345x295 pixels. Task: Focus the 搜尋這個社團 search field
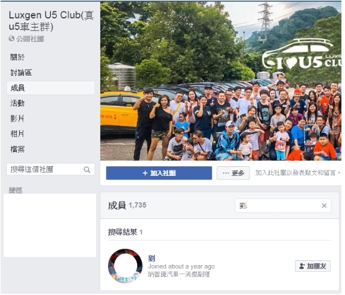[51, 170]
